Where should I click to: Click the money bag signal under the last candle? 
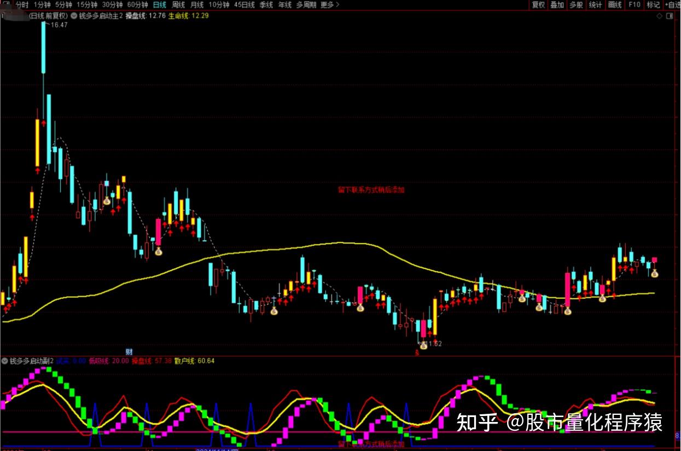click(x=654, y=272)
